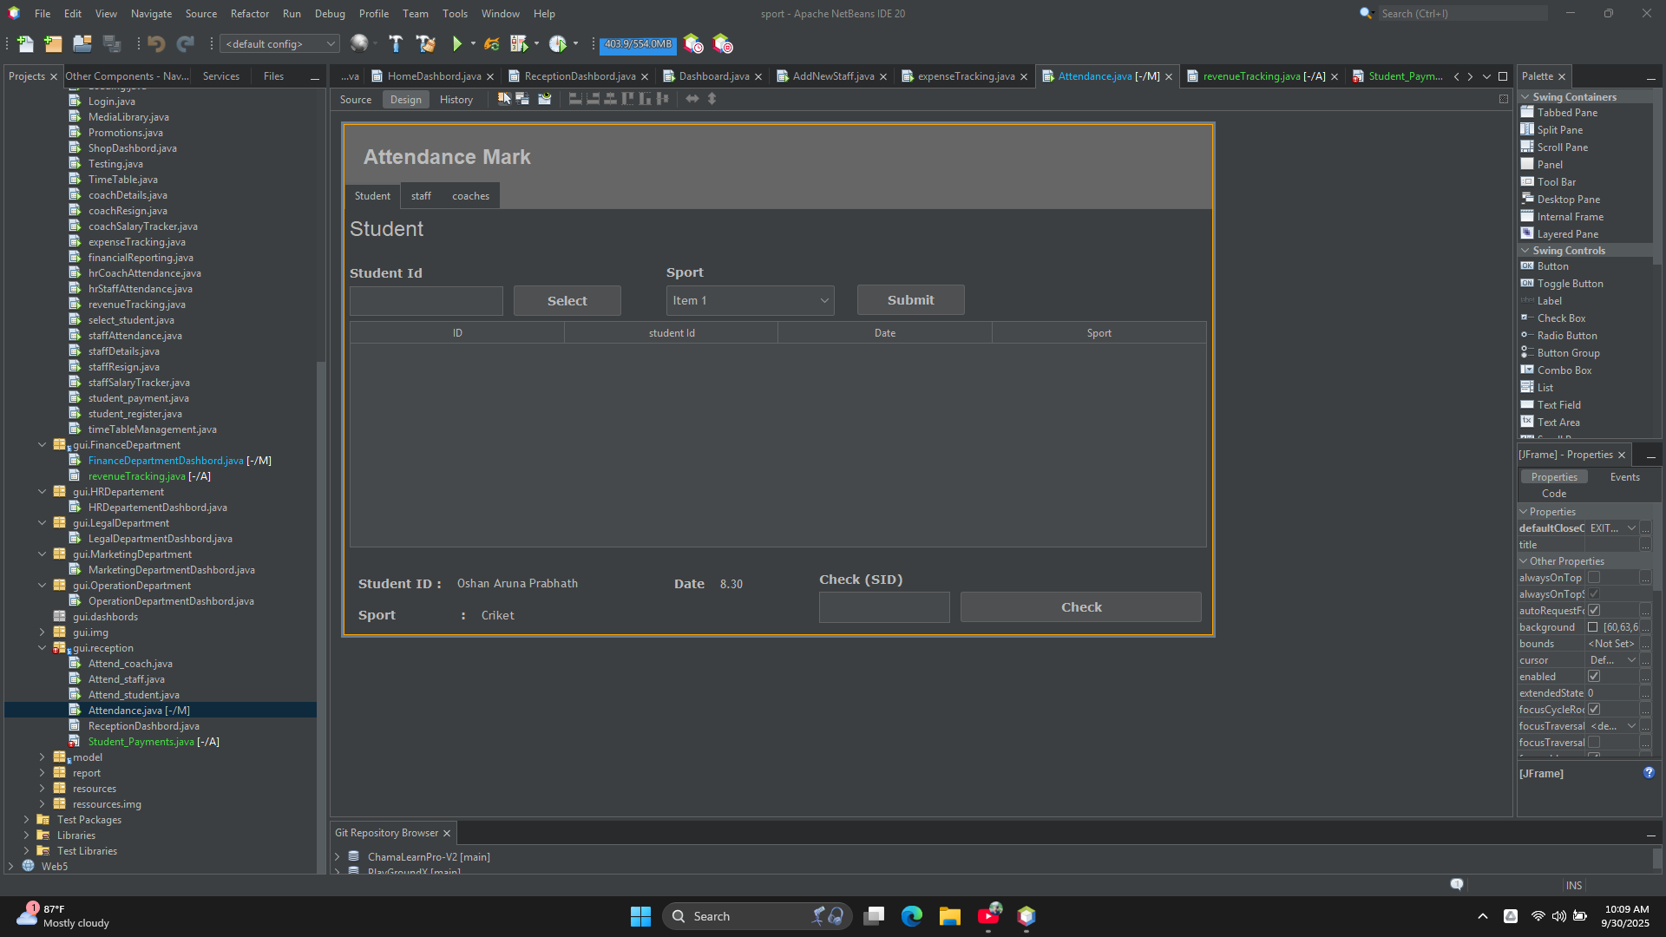The width and height of the screenshot is (1666, 937).
Task: Uncheck the enabled property checkbox
Action: [1594, 677]
